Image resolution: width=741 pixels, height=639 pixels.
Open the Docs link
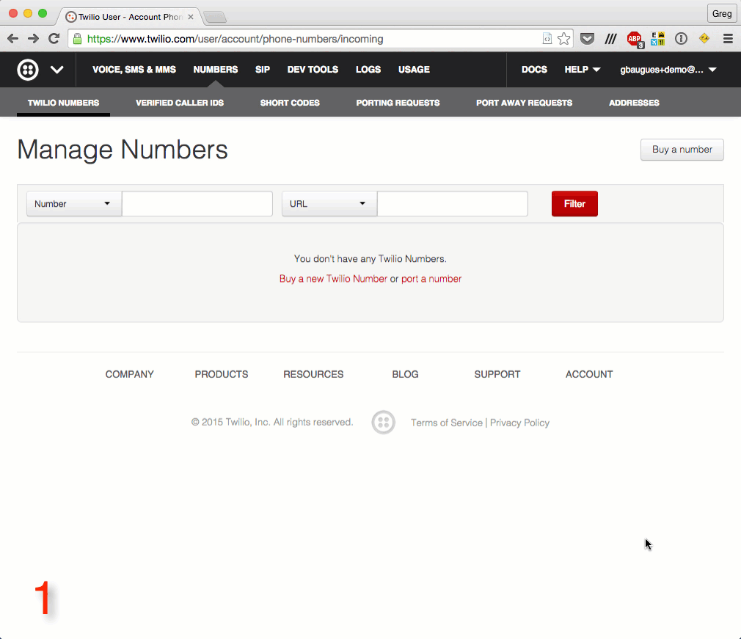point(534,70)
